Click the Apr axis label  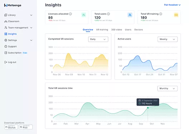[87, 124]
